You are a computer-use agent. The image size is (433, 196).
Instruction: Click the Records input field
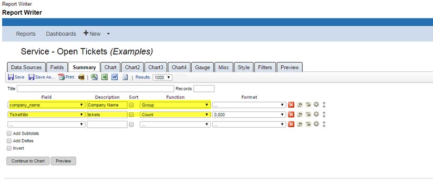(204, 89)
